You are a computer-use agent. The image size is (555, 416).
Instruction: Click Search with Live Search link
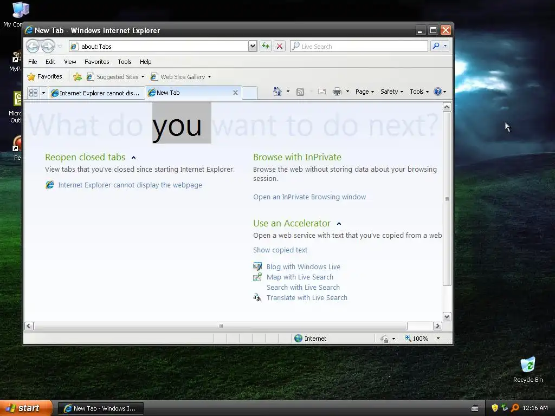coord(303,287)
